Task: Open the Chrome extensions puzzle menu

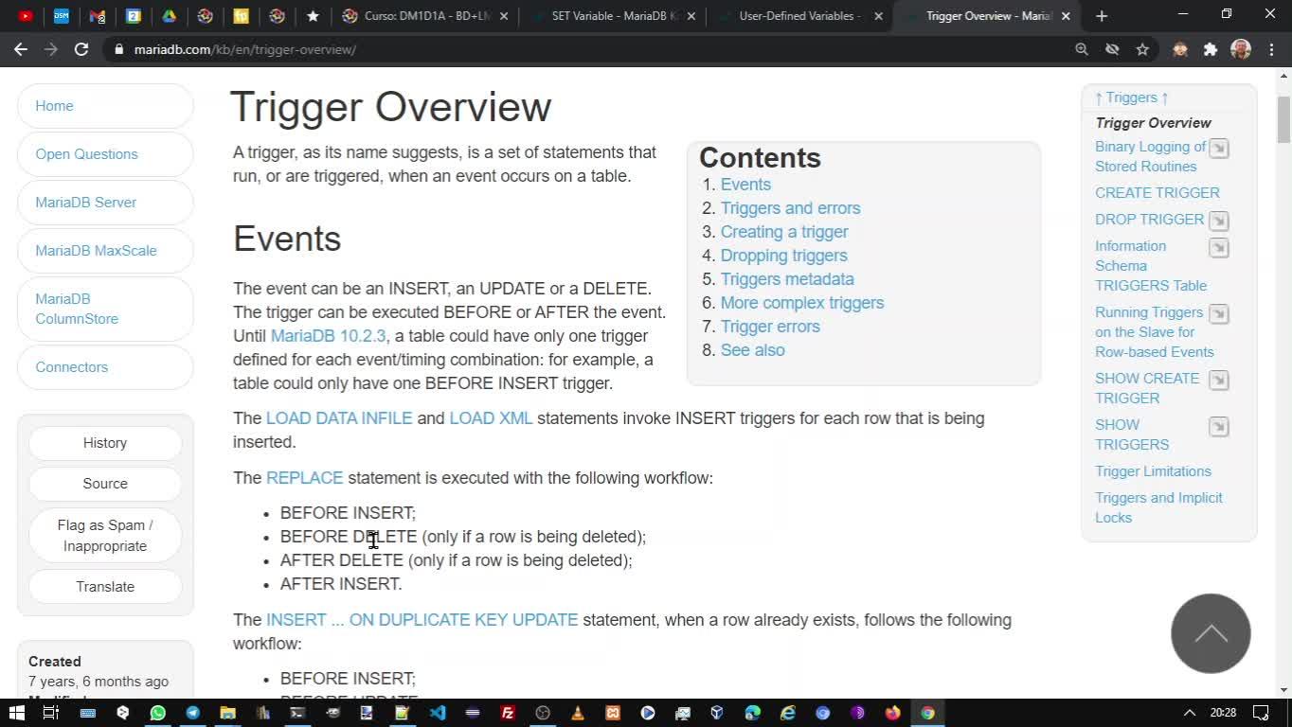Action: (1211, 49)
